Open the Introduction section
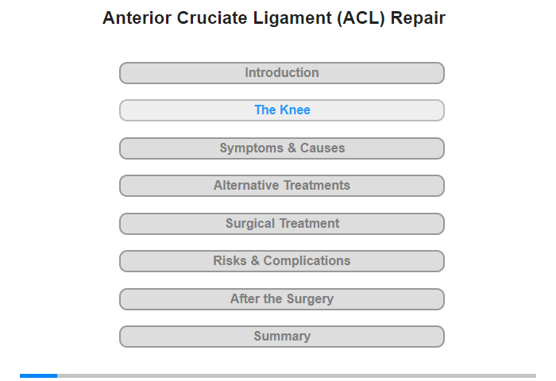 pos(282,73)
